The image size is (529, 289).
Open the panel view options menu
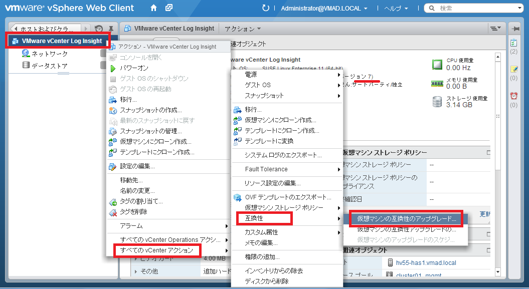[495, 29]
